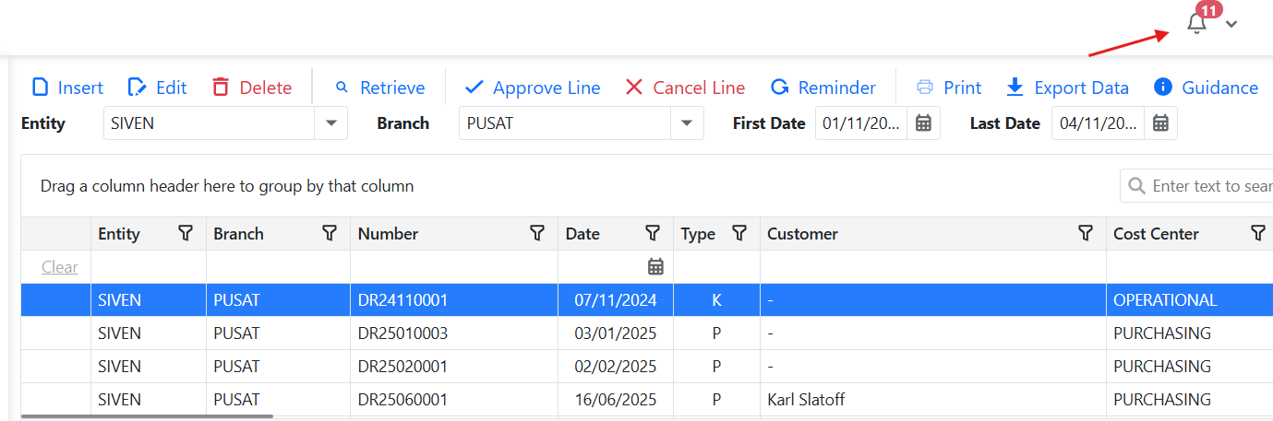
Task: Select row DR25020001
Action: tap(647, 367)
